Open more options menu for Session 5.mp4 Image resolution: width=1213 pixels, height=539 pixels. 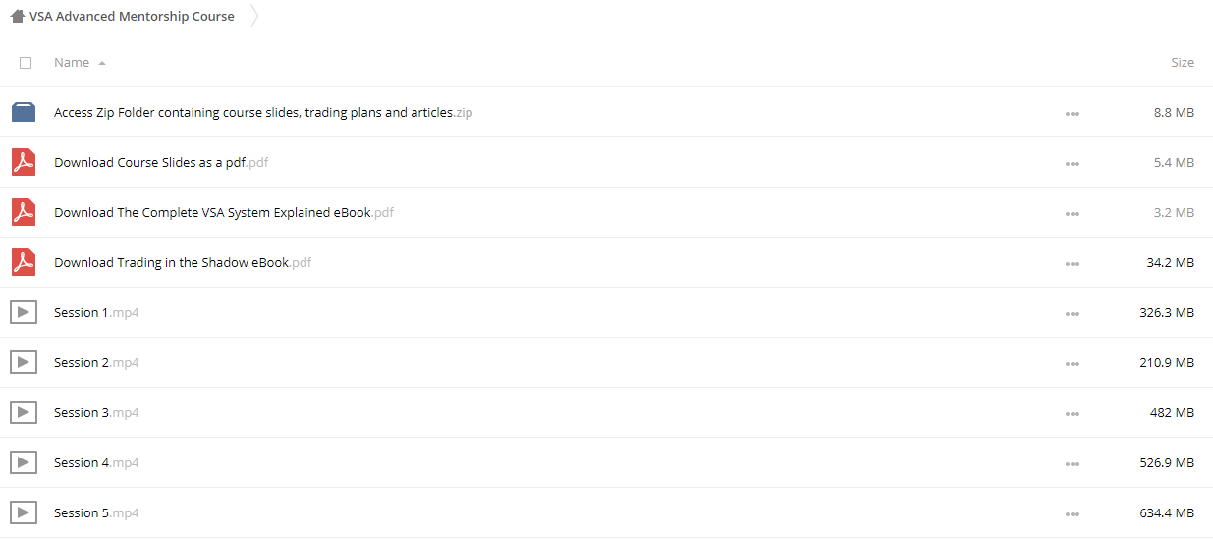coord(1073,514)
